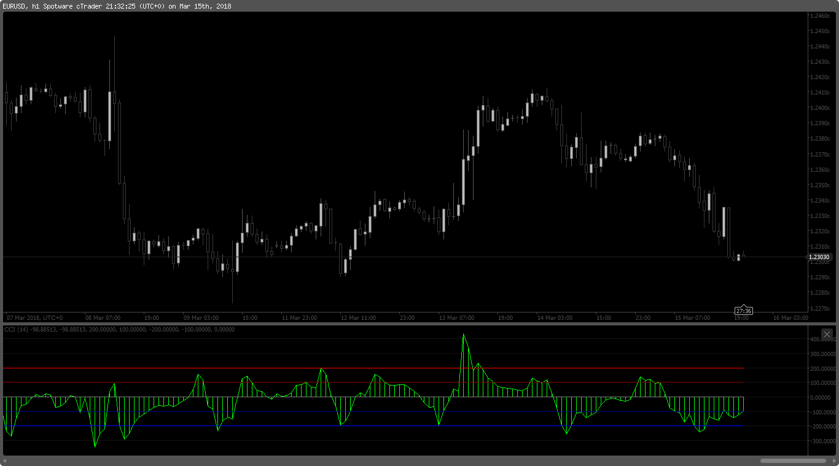Select the 1.2320 price axis label

(820, 231)
